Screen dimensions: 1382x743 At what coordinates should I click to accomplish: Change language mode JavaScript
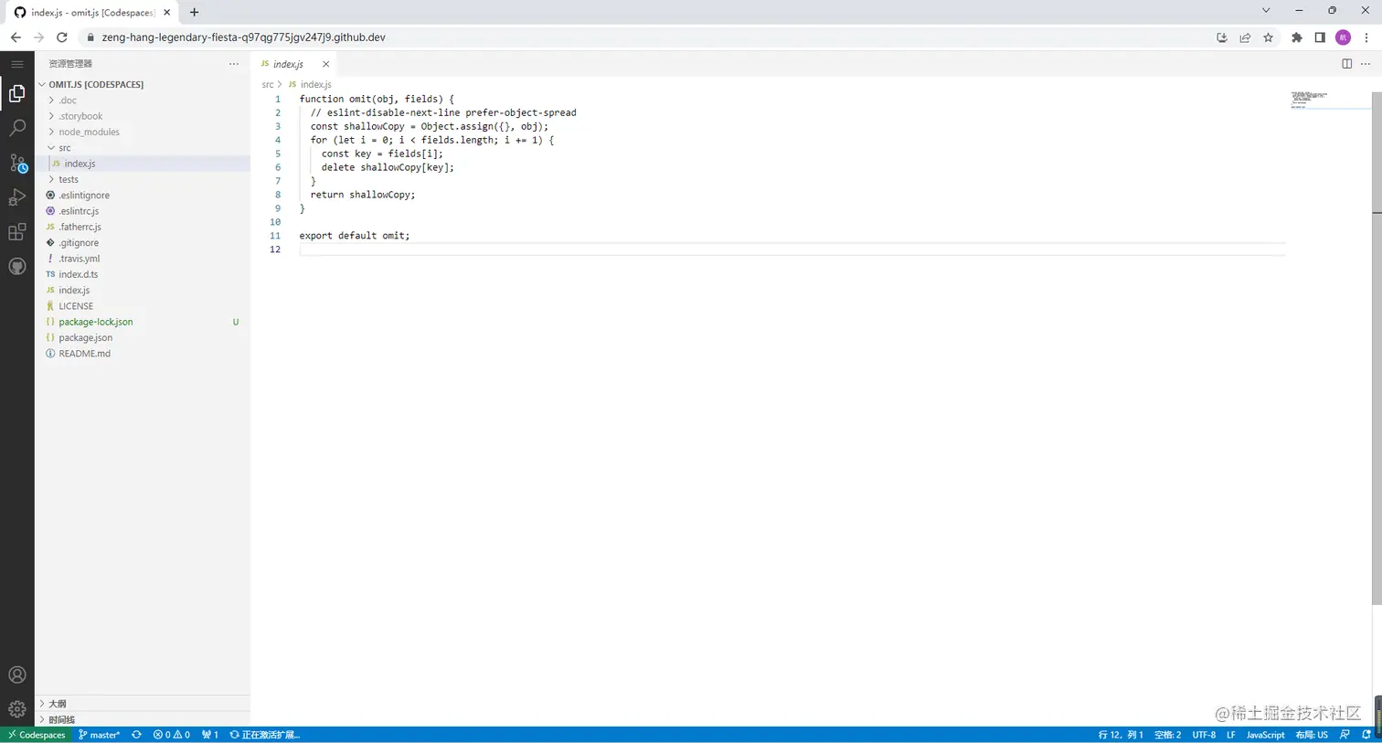click(x=1265, y=735)
